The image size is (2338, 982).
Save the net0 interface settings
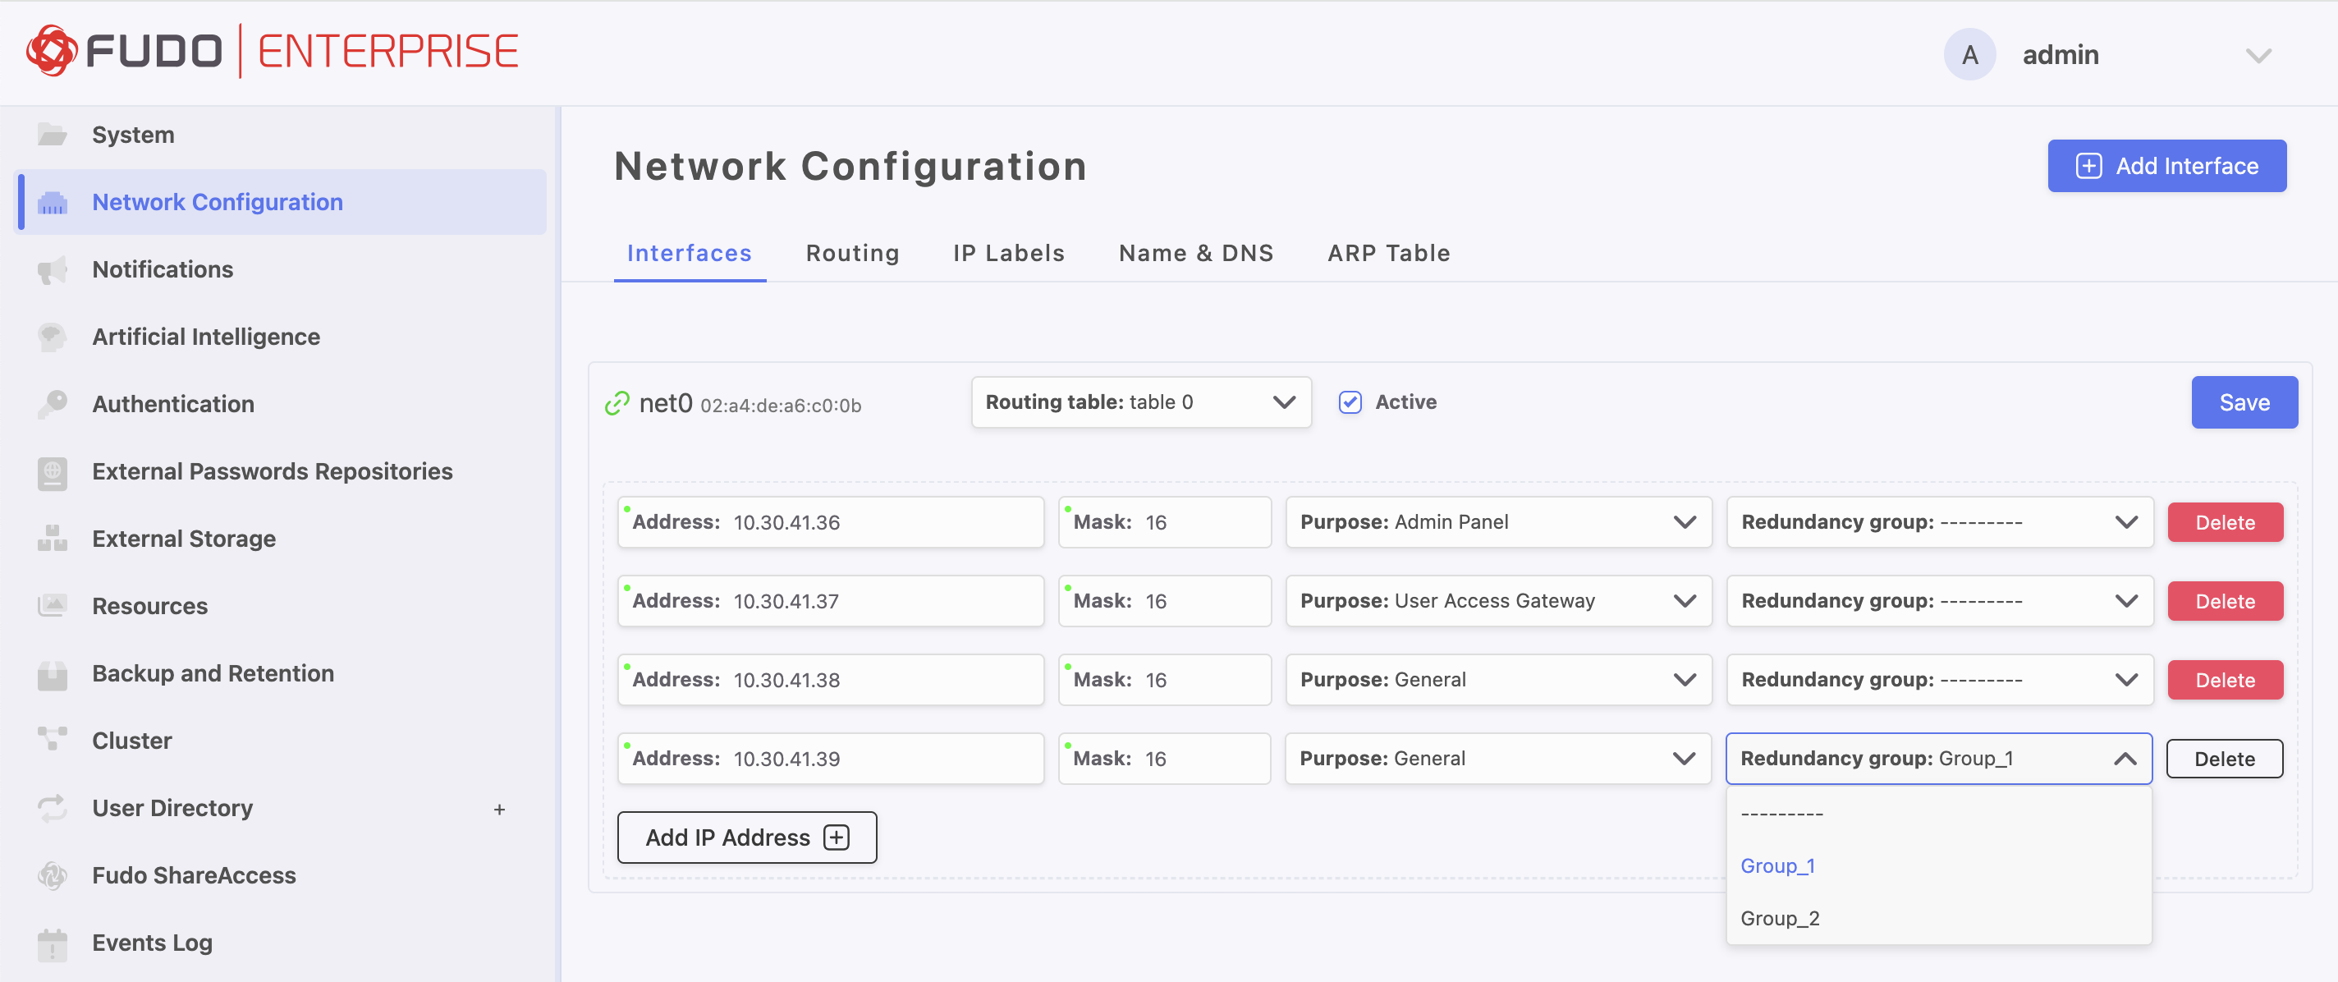coord(2244,402)
